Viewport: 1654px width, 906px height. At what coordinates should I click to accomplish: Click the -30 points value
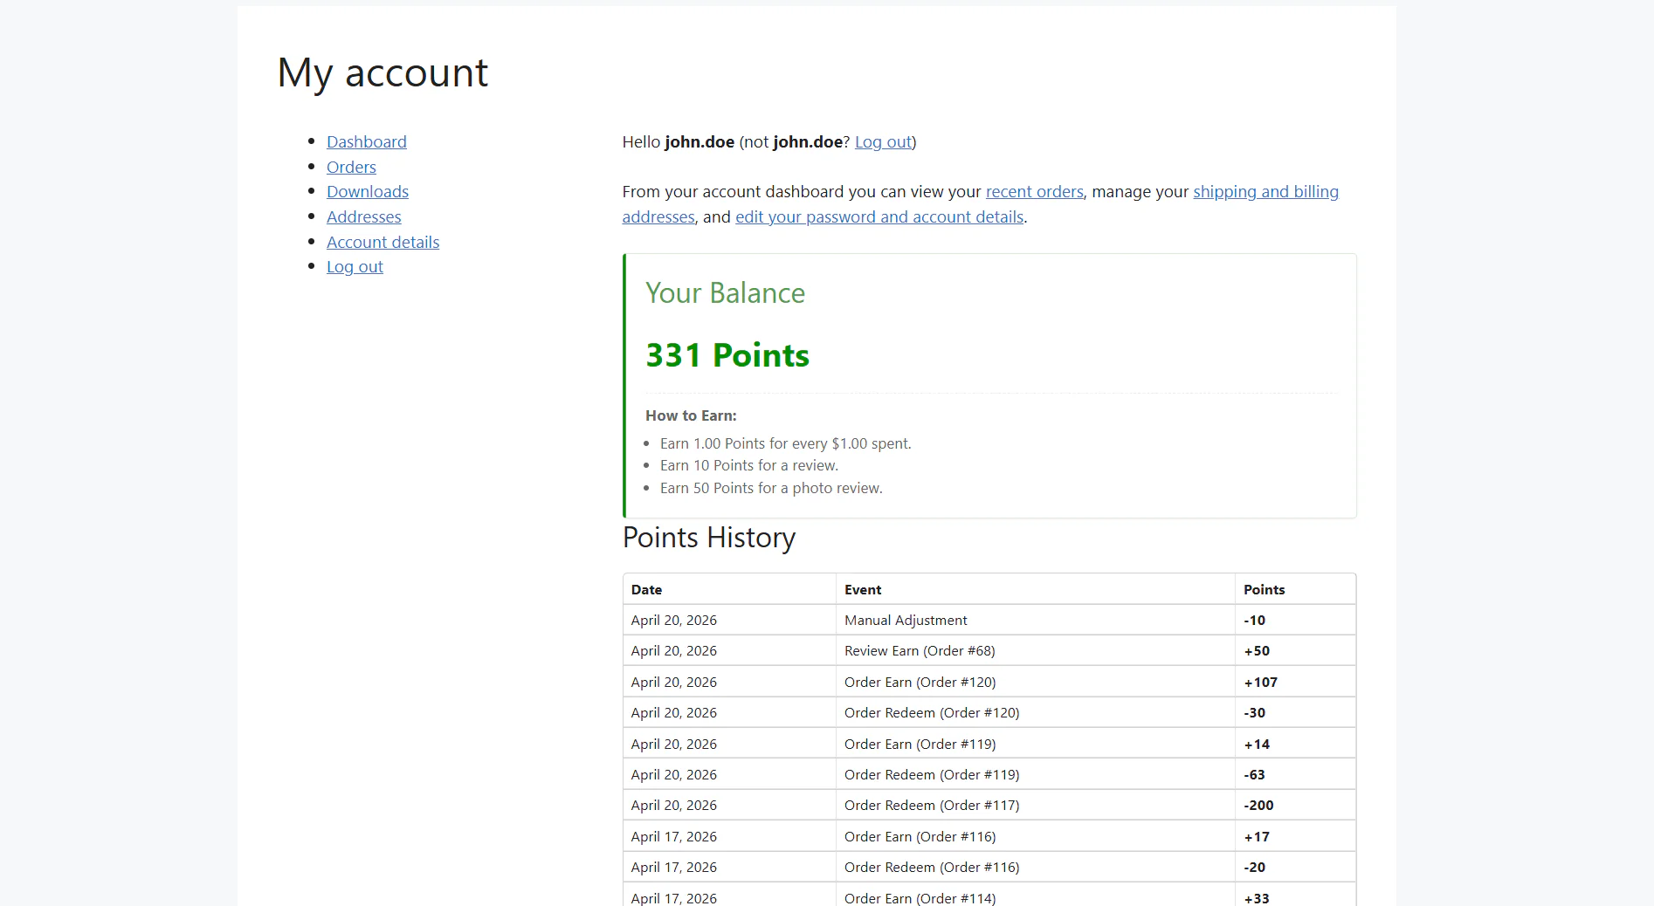(x=1254, y=712)
